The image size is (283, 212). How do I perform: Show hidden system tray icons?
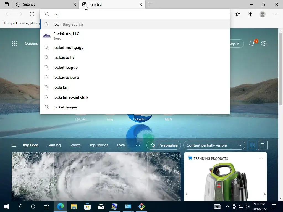click(227, 206)
